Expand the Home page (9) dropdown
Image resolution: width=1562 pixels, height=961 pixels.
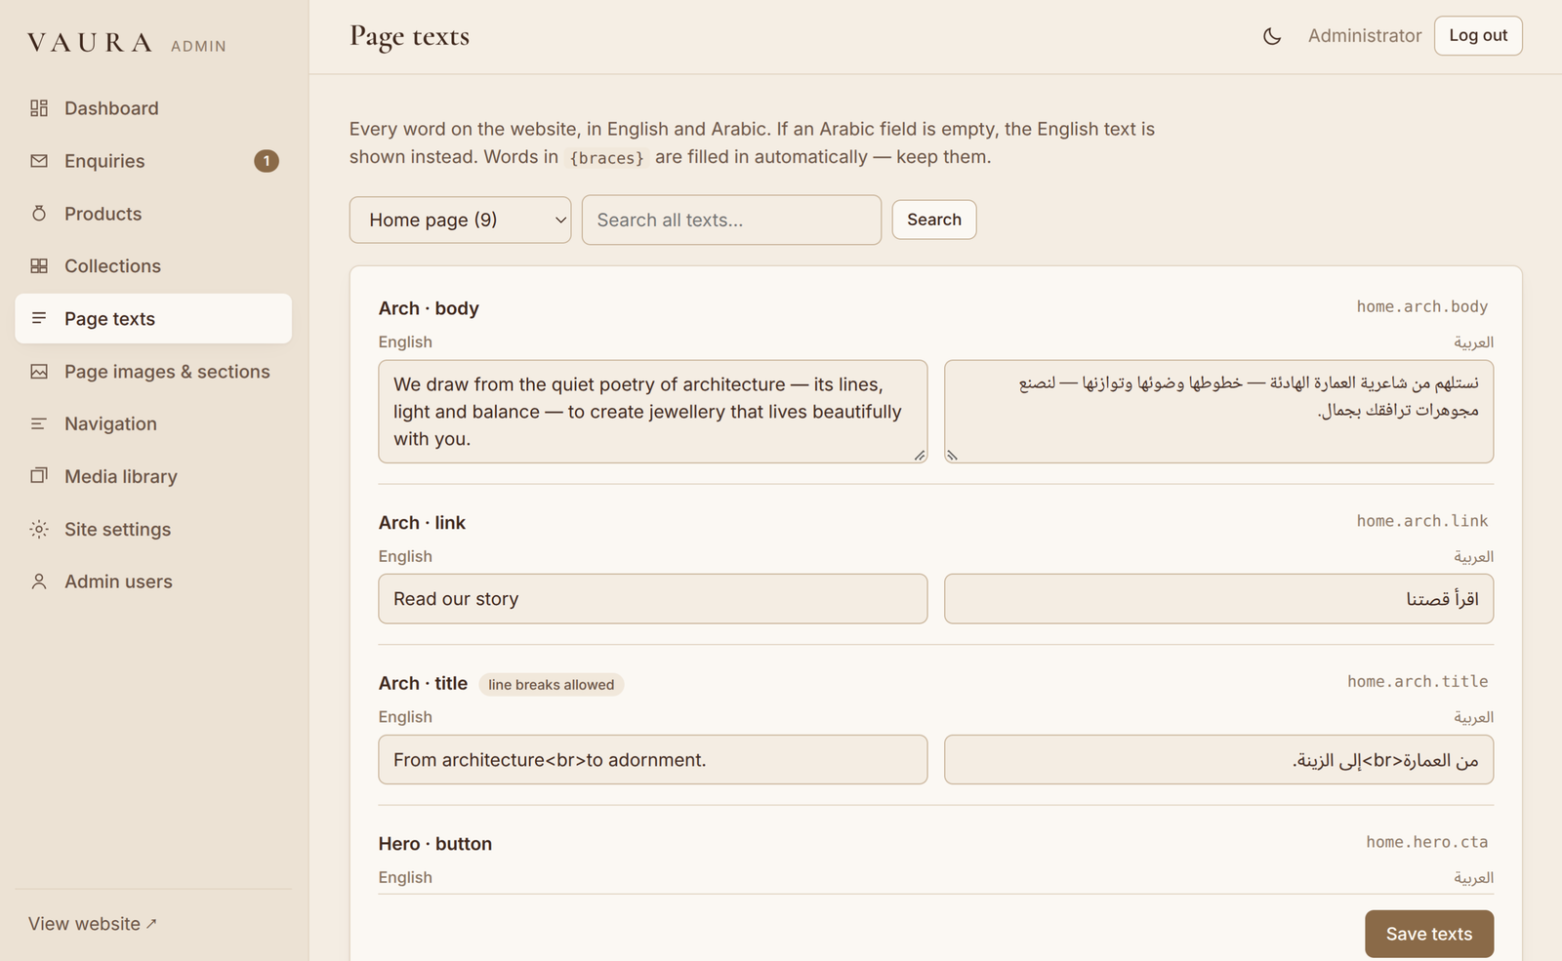[460, 220]
